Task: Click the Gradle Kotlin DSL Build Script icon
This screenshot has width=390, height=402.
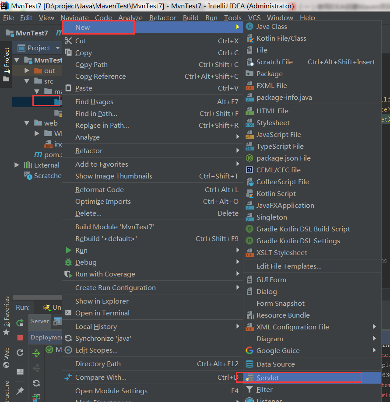Action: coord(249,229)
